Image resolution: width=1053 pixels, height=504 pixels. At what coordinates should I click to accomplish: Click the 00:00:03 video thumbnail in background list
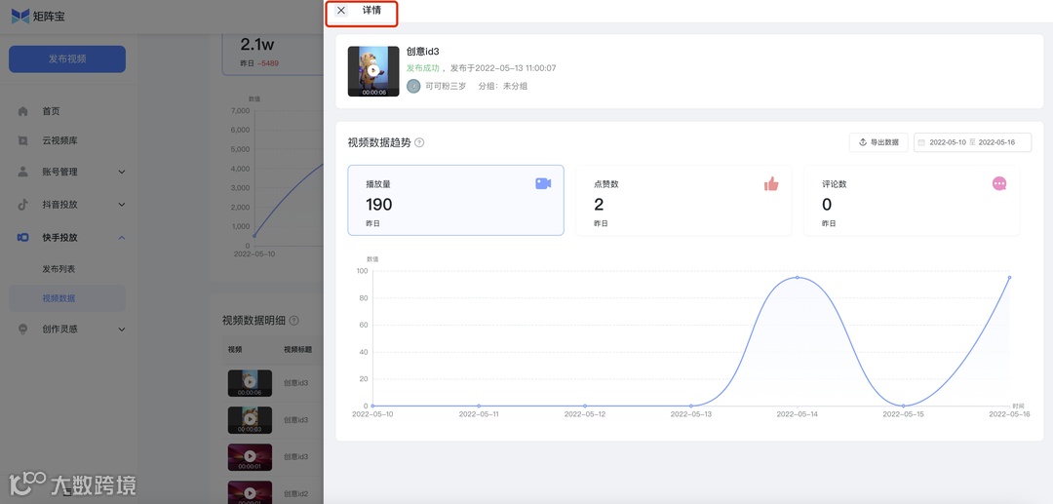250,420
